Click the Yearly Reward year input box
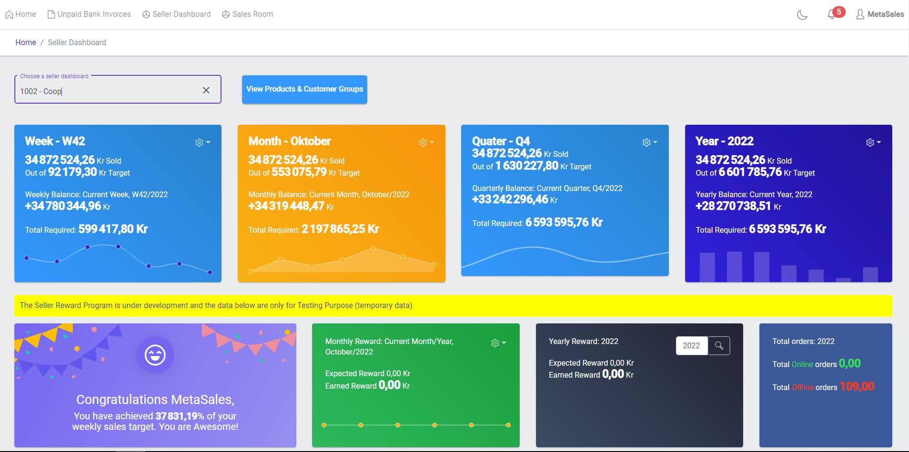The image size is (909, 452). tap(691, 345)
